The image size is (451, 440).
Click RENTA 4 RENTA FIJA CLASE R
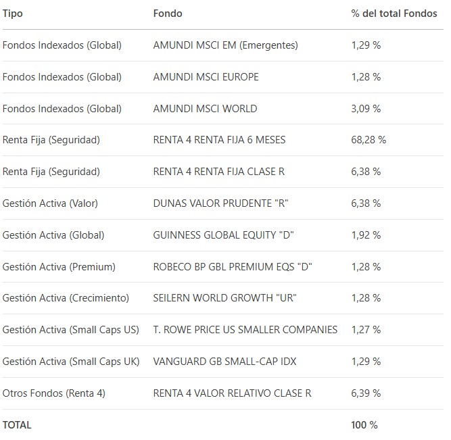click(219, 172)
